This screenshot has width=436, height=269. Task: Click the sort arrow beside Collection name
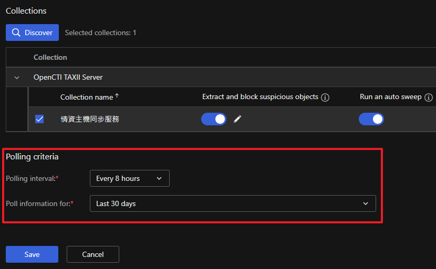117,96
